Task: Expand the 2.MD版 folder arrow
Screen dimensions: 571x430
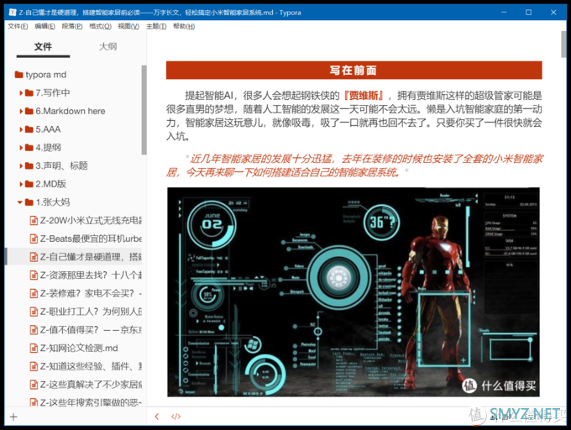Action: [21, 184]
